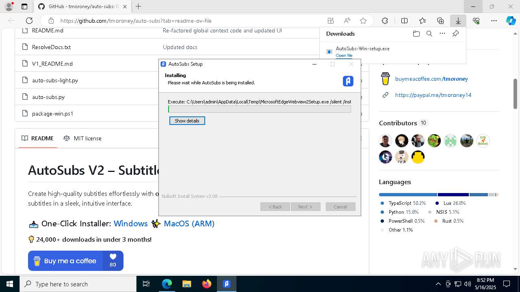Click installation progress bar in AutoSubs Setup
This screenshot has height=292, width=520.
tap(260, 109)
